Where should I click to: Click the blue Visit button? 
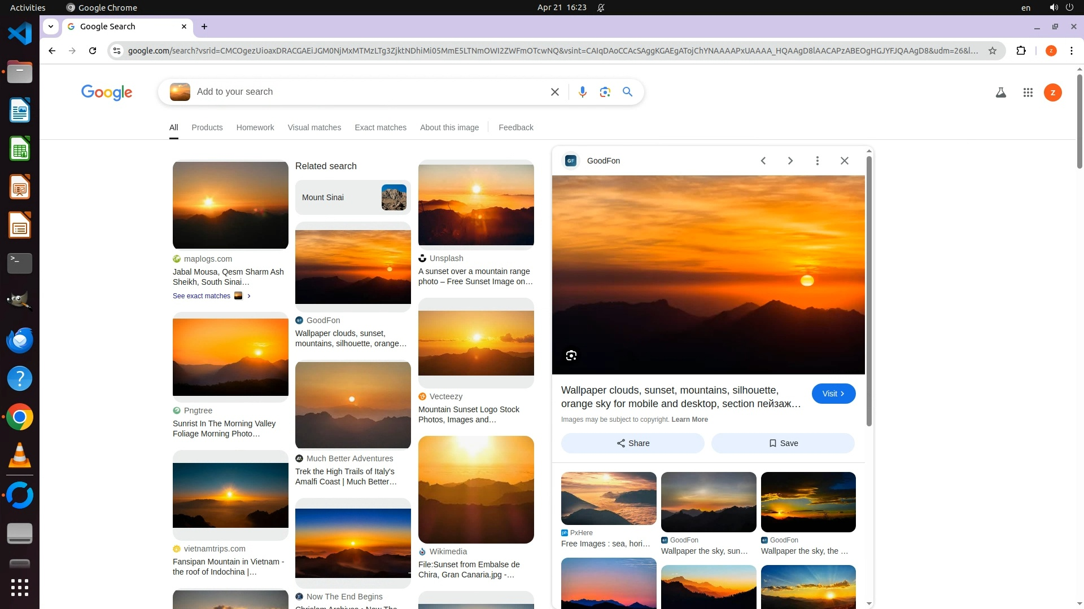[833, 394]
